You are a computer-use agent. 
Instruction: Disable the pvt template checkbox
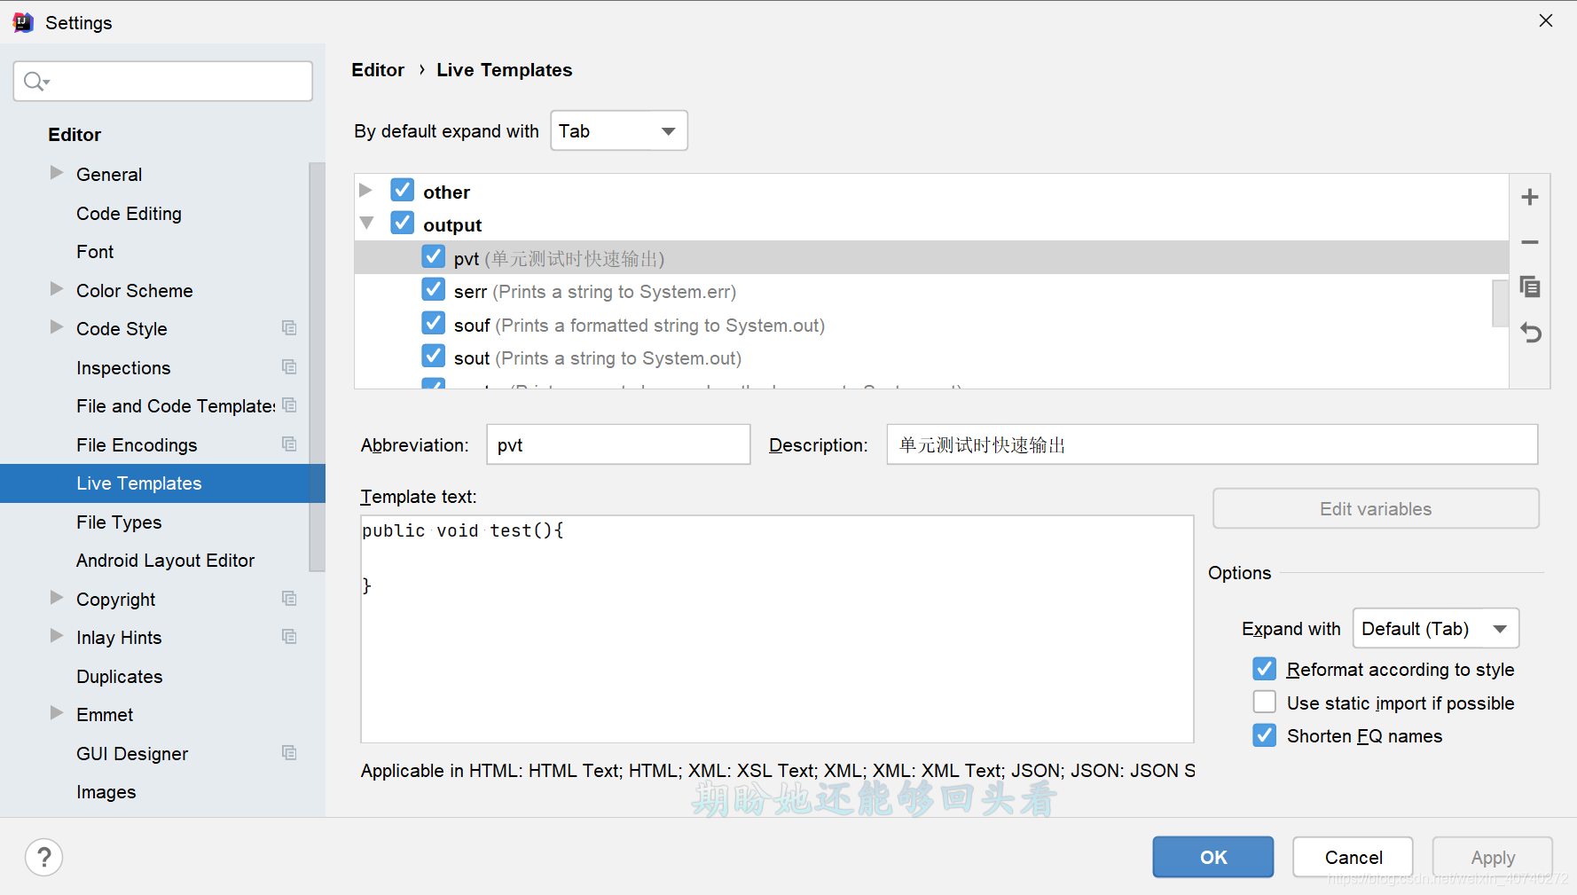pos(434,256)
